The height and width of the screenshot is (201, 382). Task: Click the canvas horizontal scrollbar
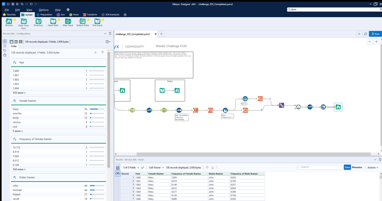point(254,154)
